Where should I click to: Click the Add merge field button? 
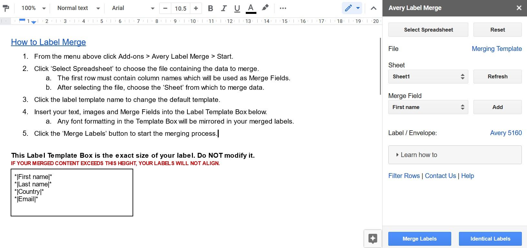click(x=497, y=107)
